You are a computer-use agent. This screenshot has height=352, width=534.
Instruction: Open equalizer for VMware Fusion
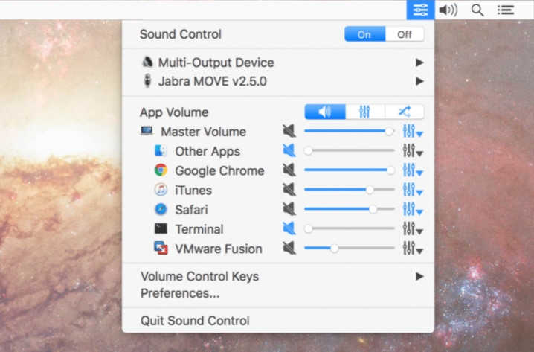411,249
